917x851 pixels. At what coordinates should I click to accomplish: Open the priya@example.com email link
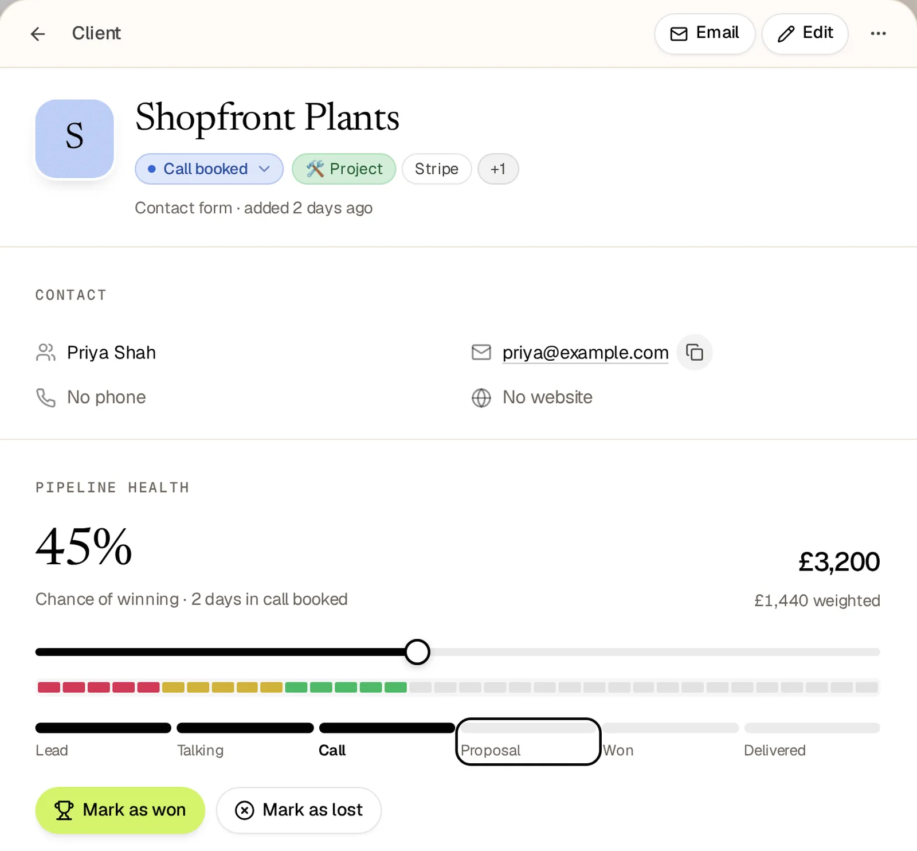(585, 353)
